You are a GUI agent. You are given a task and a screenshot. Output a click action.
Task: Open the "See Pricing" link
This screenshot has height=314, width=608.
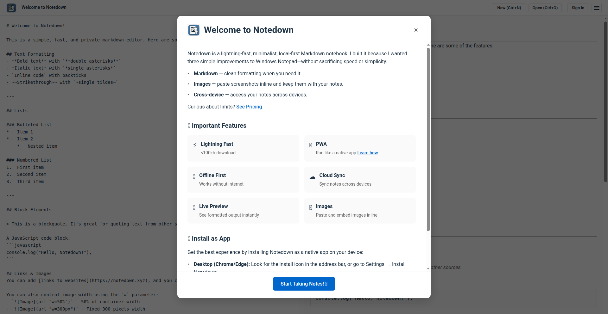pos(249,107)
